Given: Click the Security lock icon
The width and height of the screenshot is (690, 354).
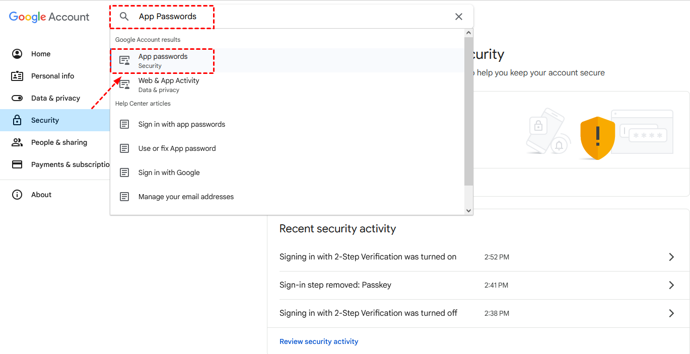Looking at the screenshot, I should tap(17, 120).
